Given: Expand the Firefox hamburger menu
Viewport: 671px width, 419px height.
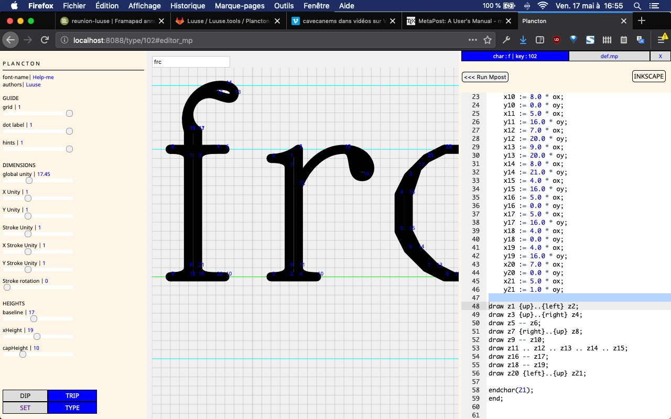Looking at the screenshot, I should pos(661,40).
